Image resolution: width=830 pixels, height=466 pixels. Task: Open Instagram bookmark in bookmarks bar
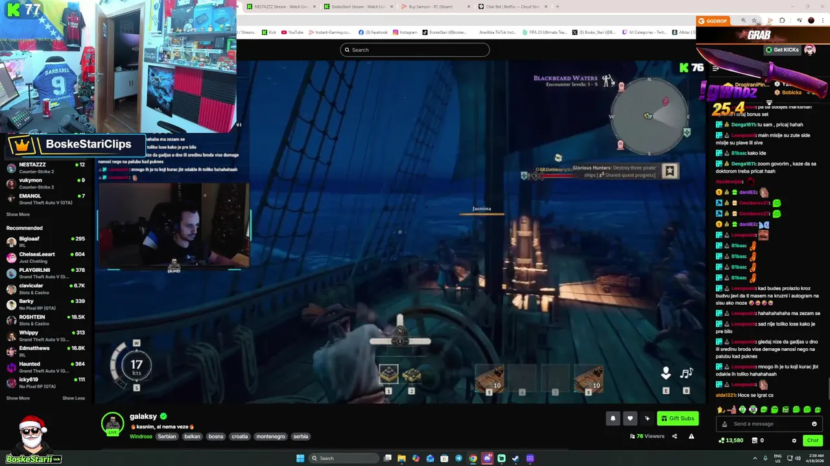click(405, 32)
